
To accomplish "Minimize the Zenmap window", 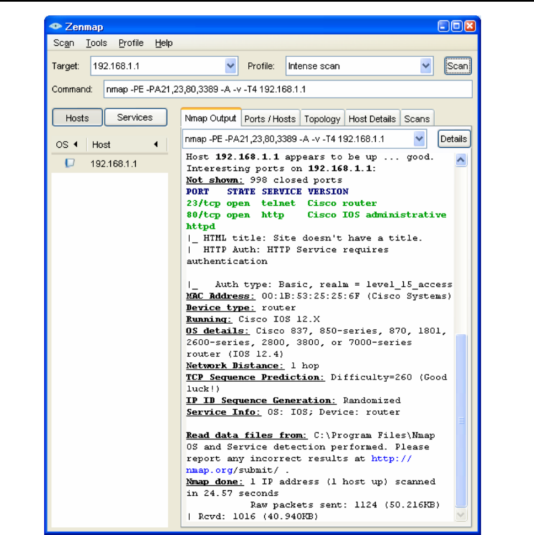I will point(443,26).
